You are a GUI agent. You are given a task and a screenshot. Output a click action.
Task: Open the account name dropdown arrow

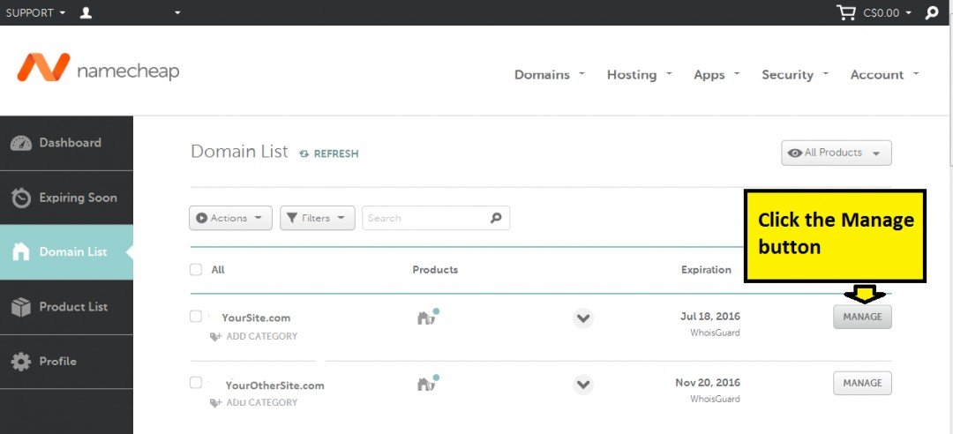[x=177, y=12]
